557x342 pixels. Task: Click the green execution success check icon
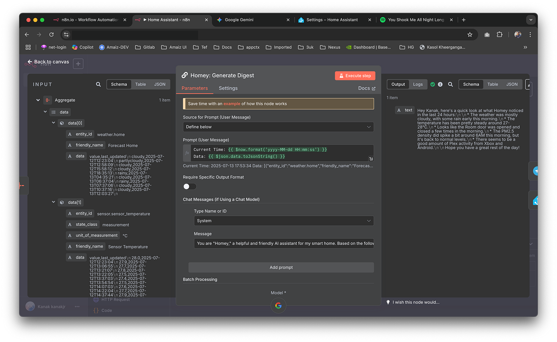point(433,84)
